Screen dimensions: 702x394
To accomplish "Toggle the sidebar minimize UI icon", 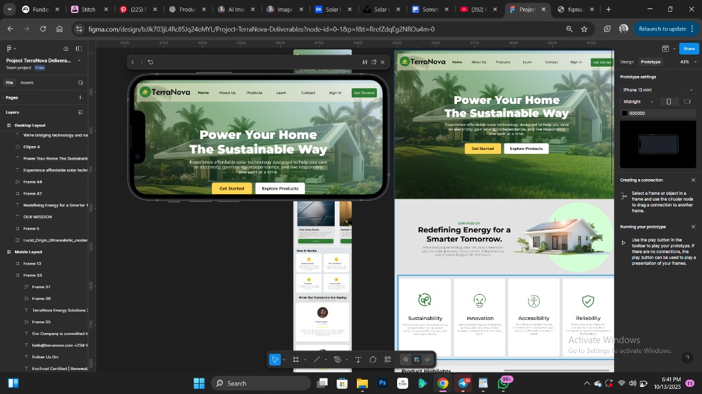I will [x=79, y=48].
